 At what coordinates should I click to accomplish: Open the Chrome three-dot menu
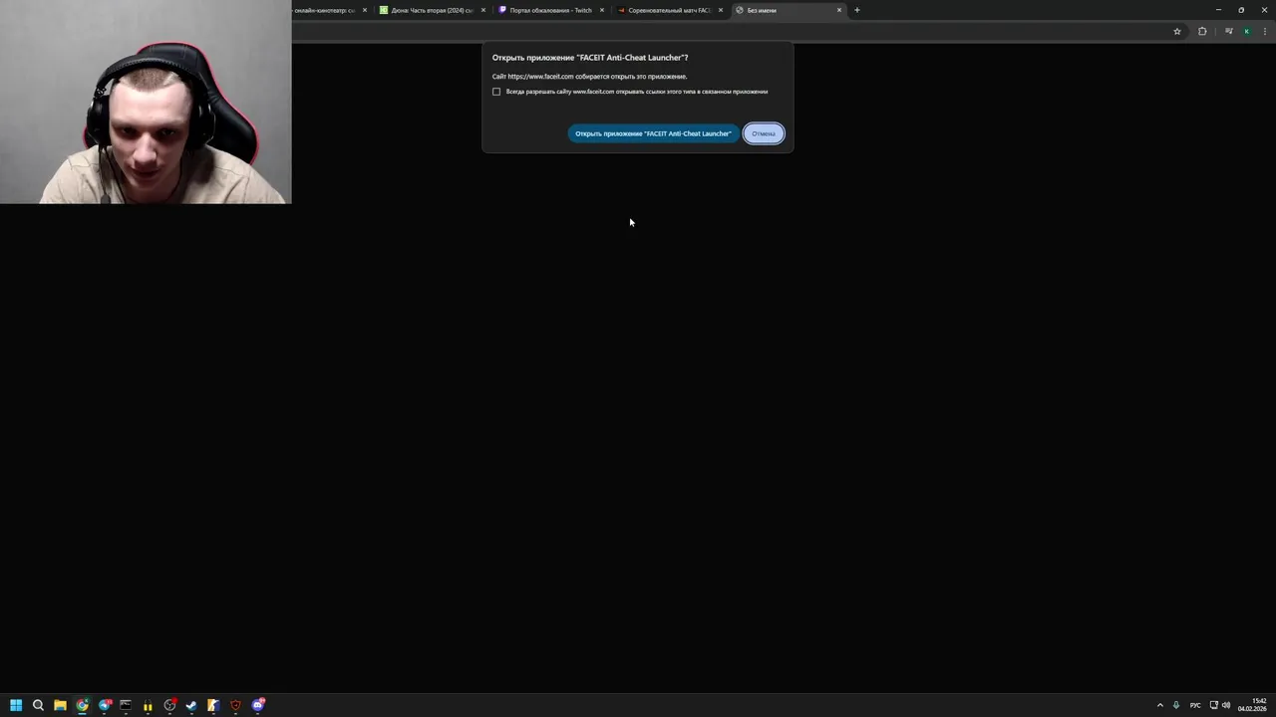coord(1265,31)
